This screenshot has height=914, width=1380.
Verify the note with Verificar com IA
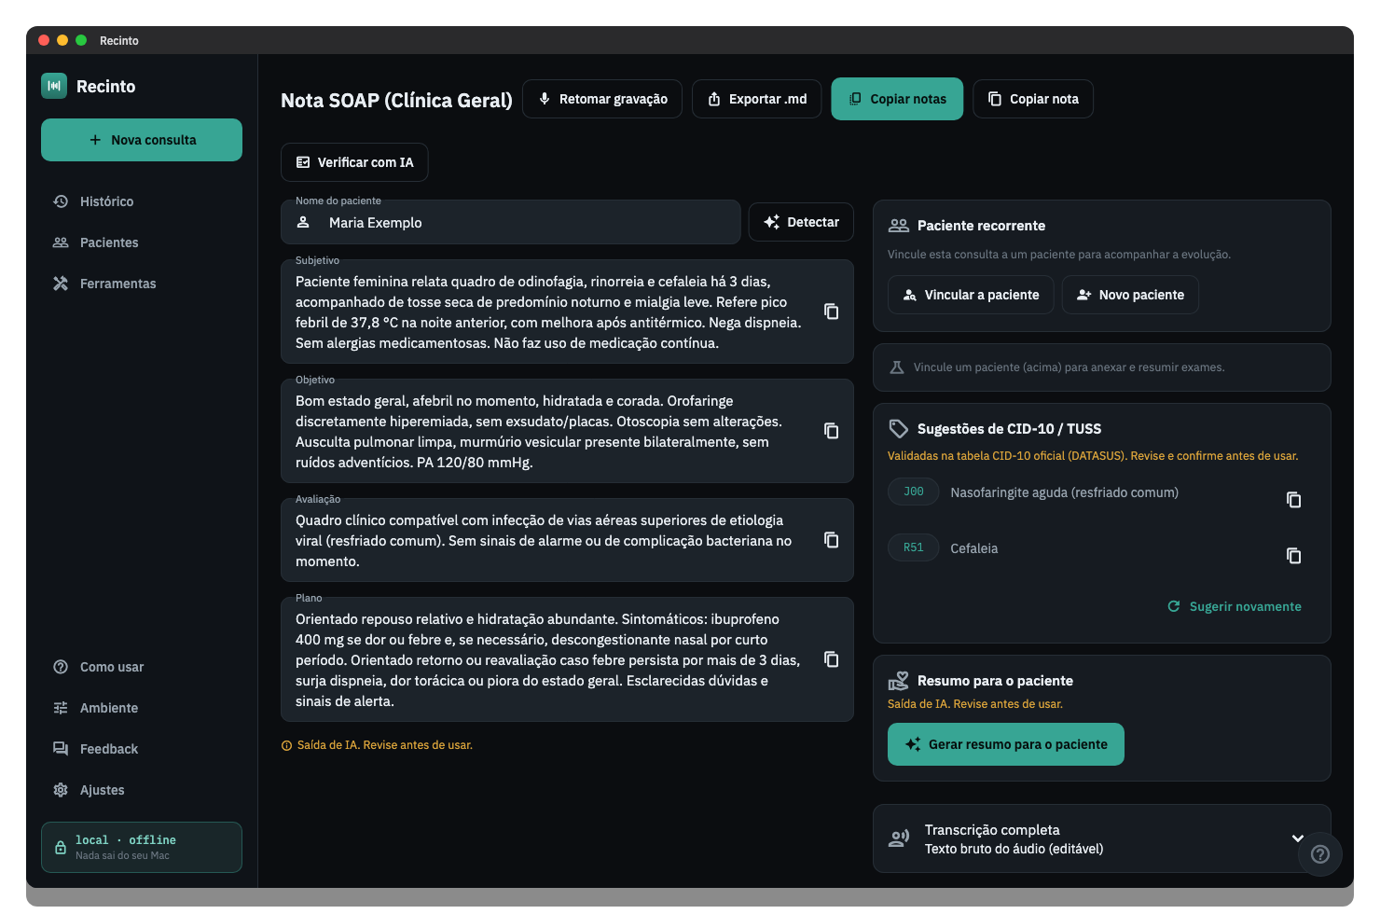pyautogui.click(x=354, y=162)
